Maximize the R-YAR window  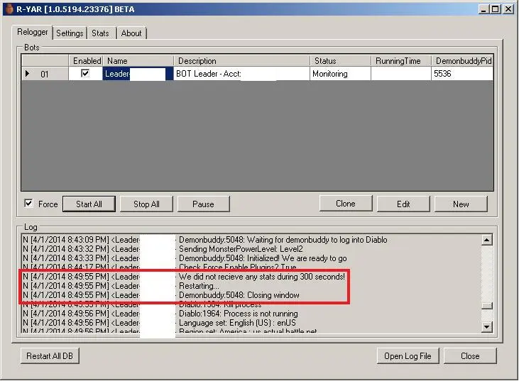[496, 9]
